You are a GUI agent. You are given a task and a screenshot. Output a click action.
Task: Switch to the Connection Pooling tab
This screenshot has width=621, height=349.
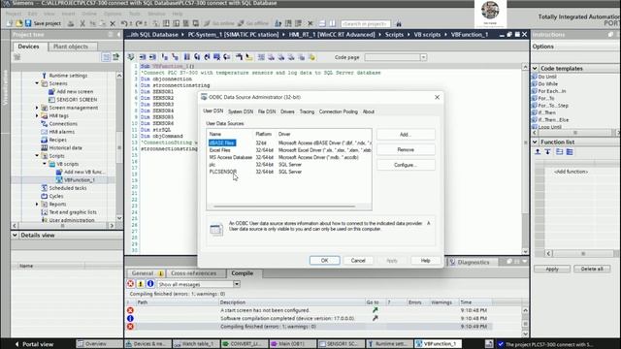coord(339,111)
